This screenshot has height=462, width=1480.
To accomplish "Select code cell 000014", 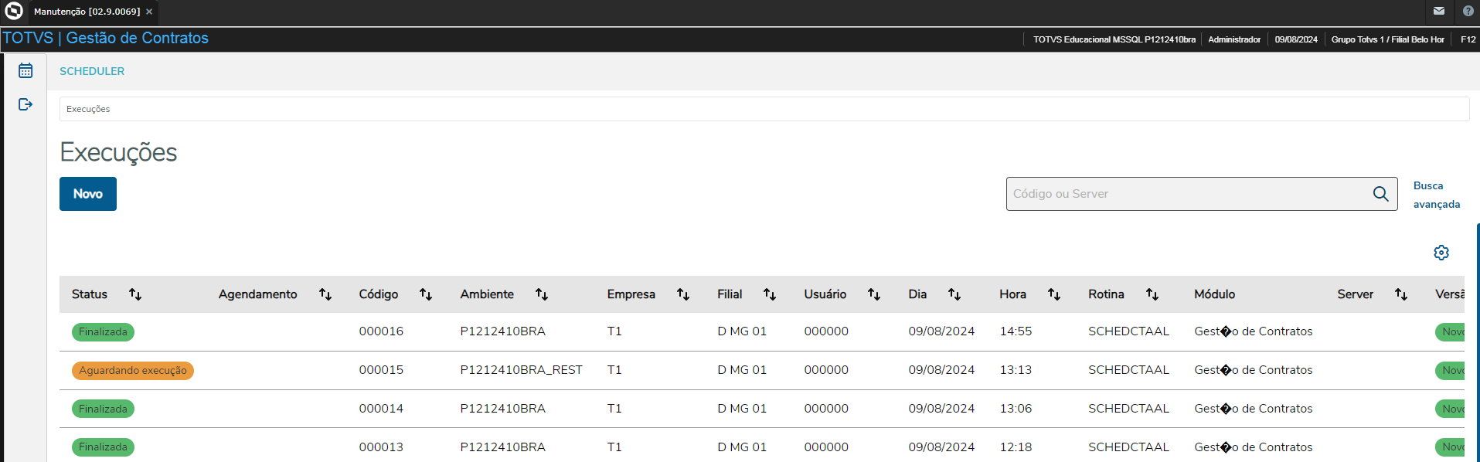I will 381,409.
